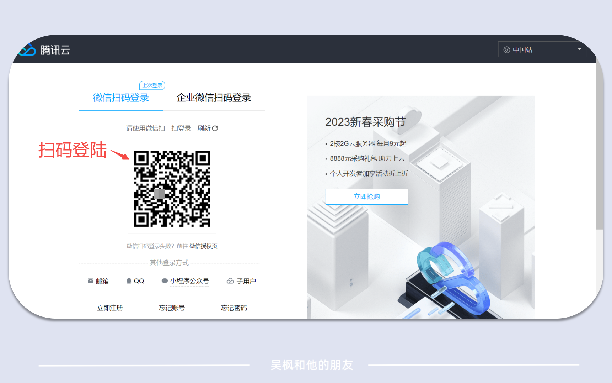Click the 请使用微信扫一扫登录 prompt
612x383 pixels.
coord(159,128)
